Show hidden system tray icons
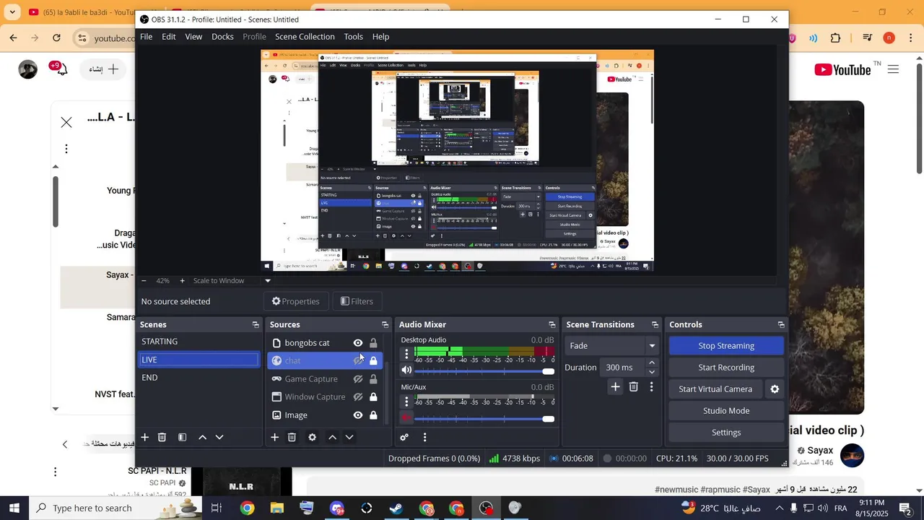Viewport: 924px width, 520px height. click(x=779, y=508)
